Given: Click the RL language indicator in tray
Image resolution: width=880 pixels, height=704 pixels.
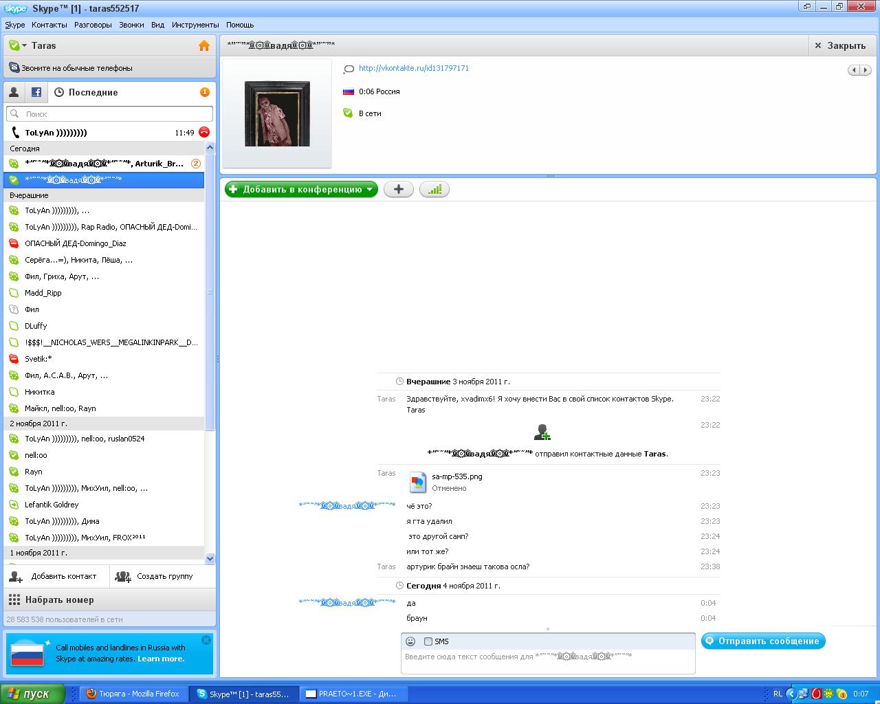Looking at the screenshot, I should (778, 694).
